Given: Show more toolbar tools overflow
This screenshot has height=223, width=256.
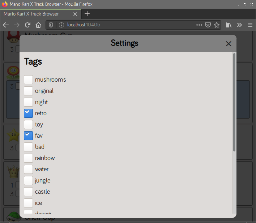Looking at the screenshot, I should click(239, 25).
